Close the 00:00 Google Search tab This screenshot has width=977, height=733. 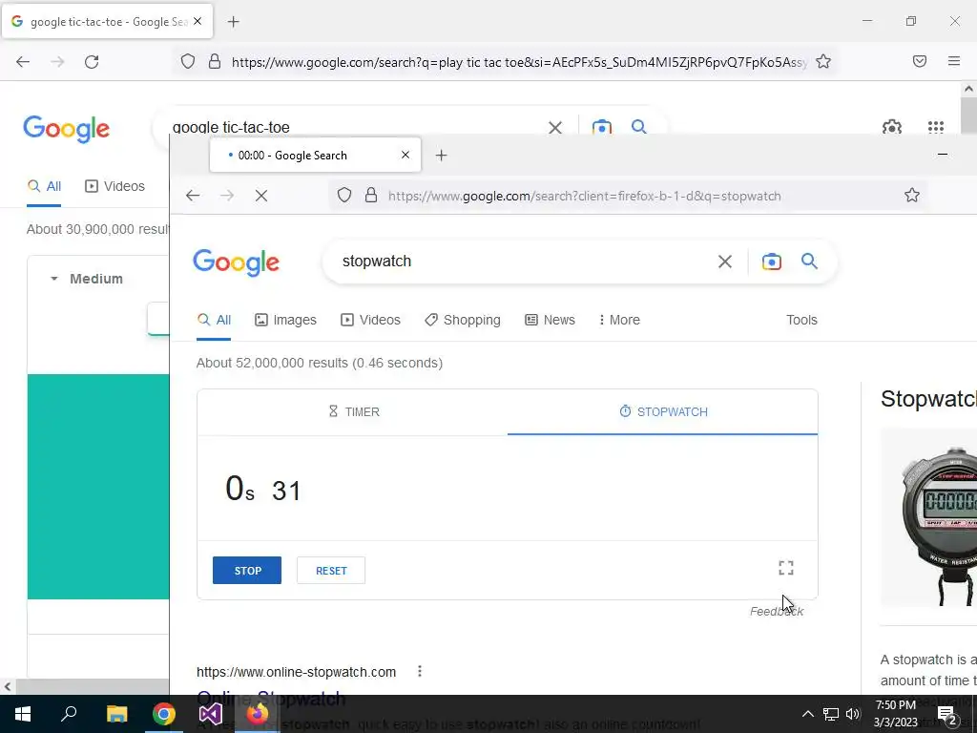coord(405,155)
